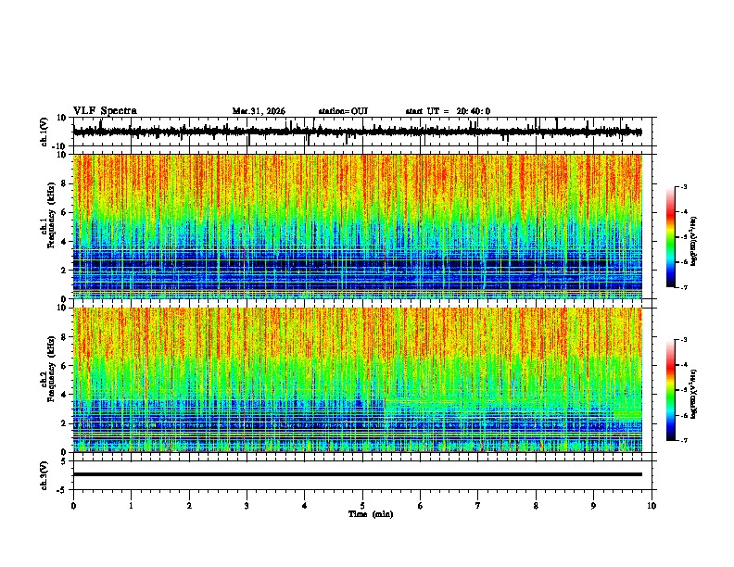Click the "ch.1(V)" vertical axis label
The height and width of the screenshot is (567, 734).
coord(44,132)
